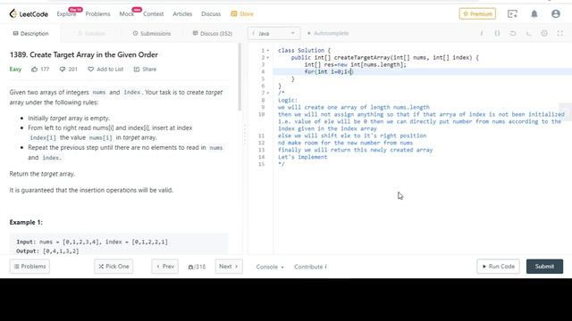This screenshot has width=572, height=321.
Task: Collapse code fold arrow at line 1
Action: (x=268, y=51)
